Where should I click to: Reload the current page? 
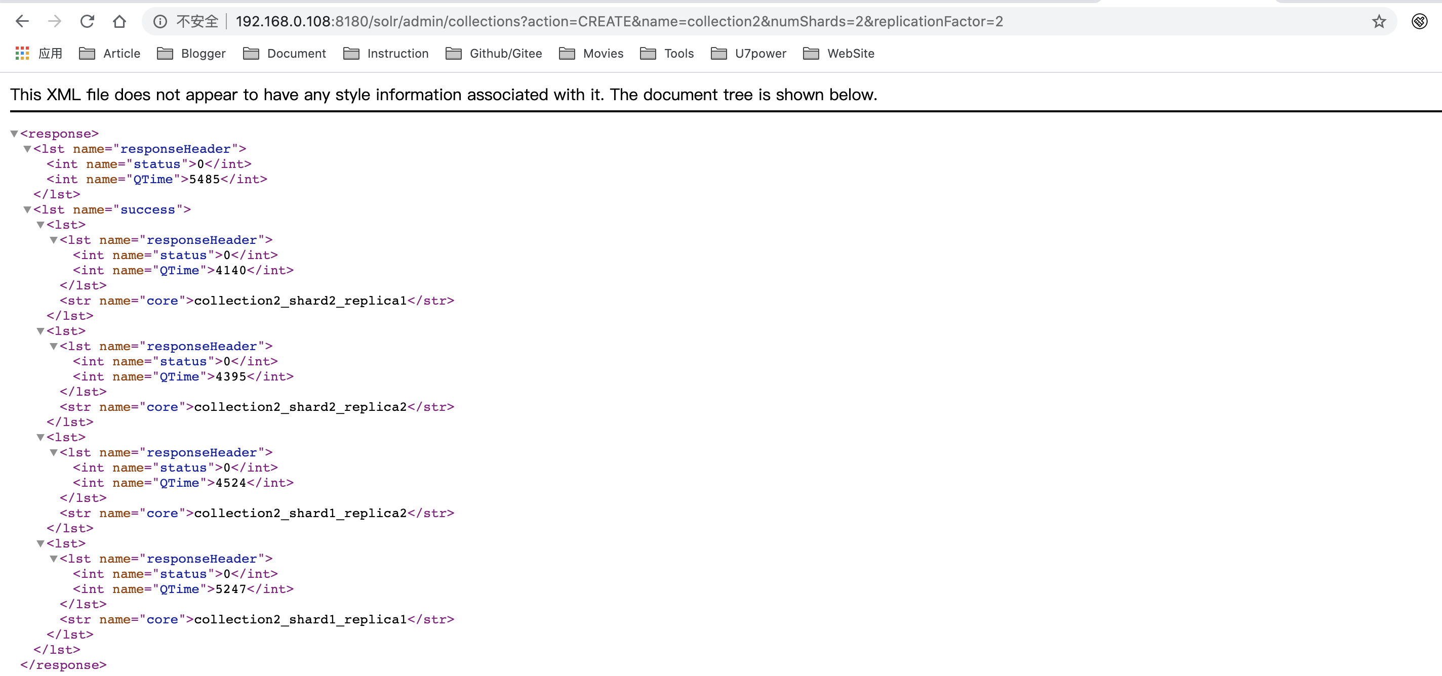(87, 21)
